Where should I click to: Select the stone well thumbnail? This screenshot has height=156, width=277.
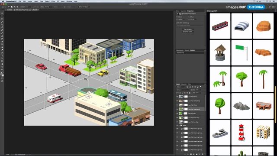point(220,53)
